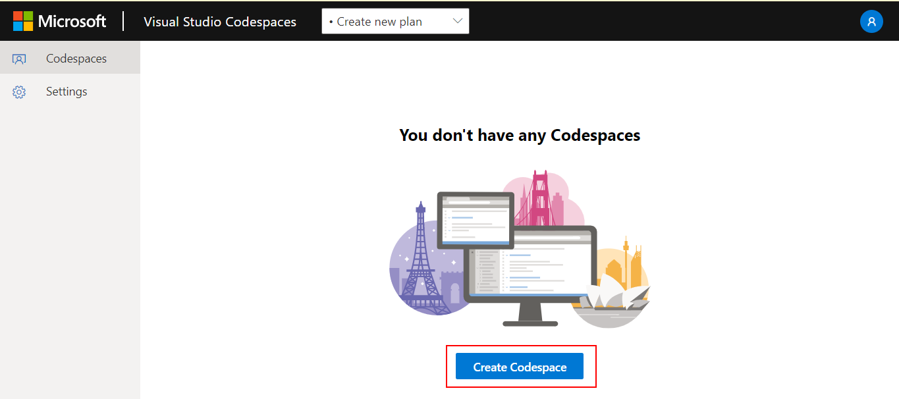Viewport: 899px width, 399px height.
Task: Click the chevron arrow on the plan selector
Action: (x=458, y=20)
